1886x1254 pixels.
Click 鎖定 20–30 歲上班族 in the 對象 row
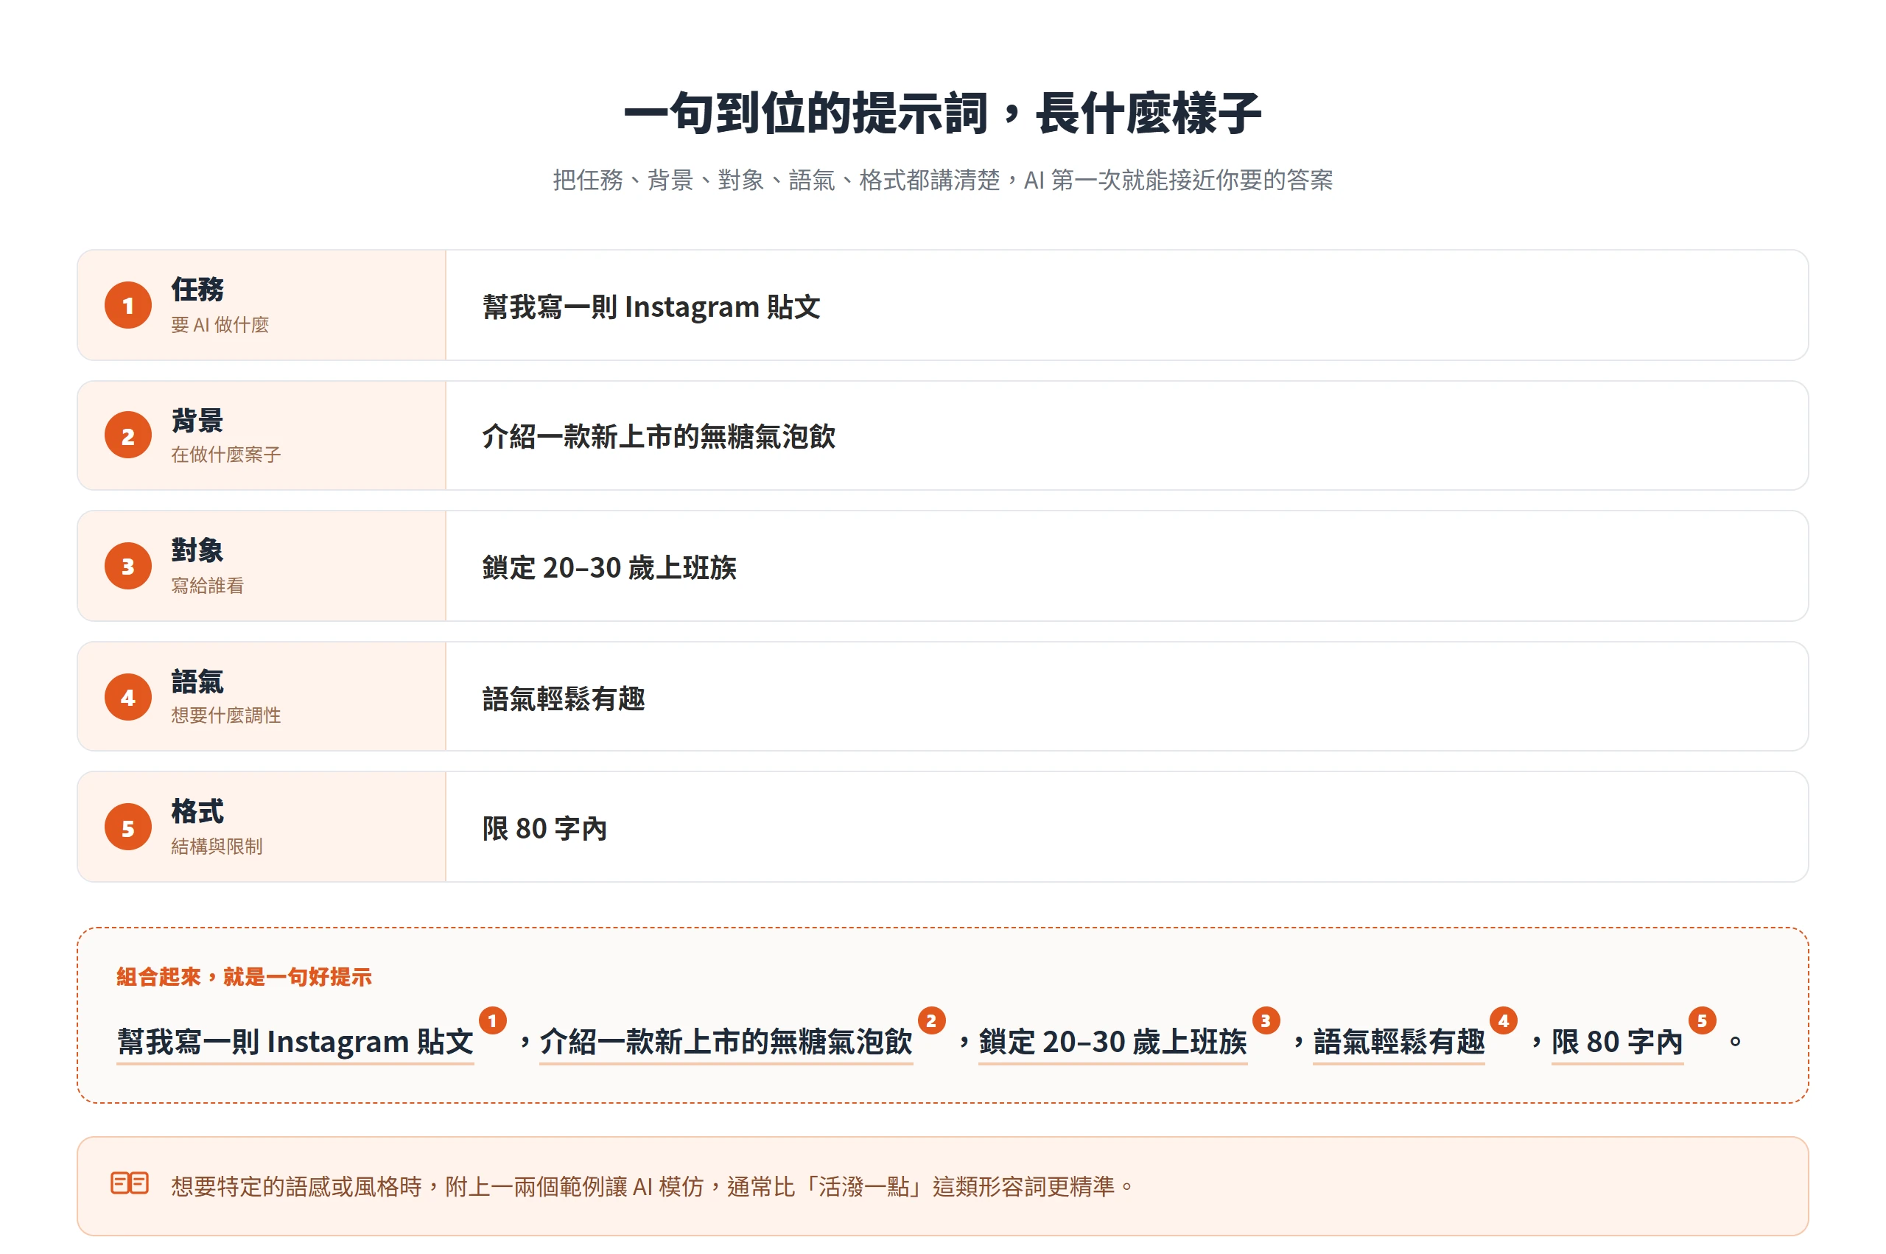click(x=609, y=568)
